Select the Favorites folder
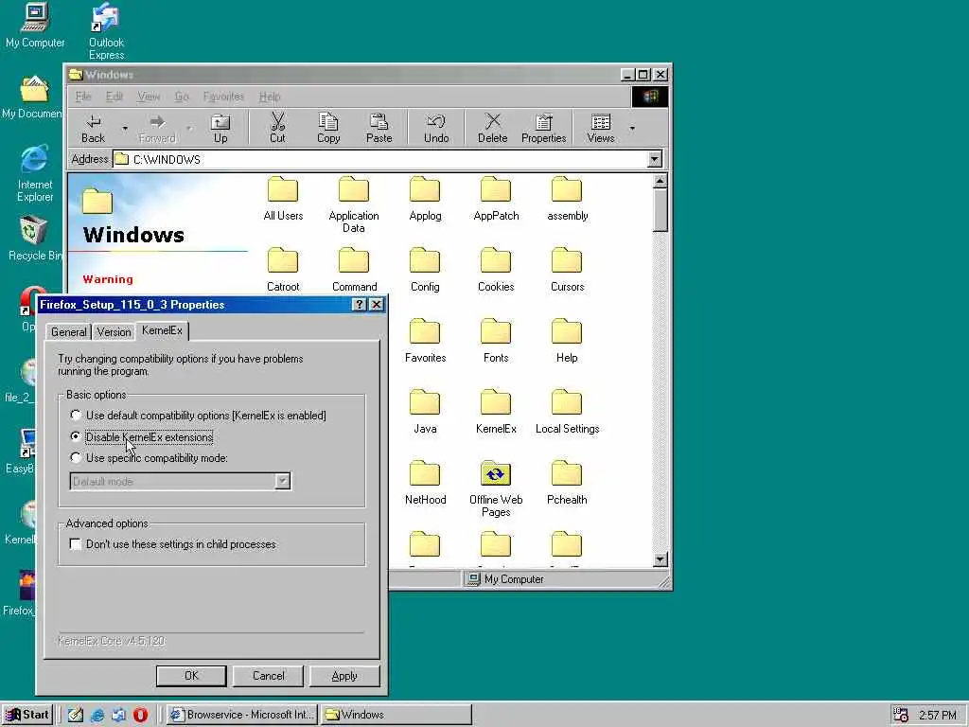This screenshot has height=727, width=969. pyautogui.click(x=425, y=341)
